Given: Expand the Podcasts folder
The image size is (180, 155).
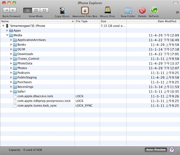Looking at the screenshot, I should tap(11, 73).
